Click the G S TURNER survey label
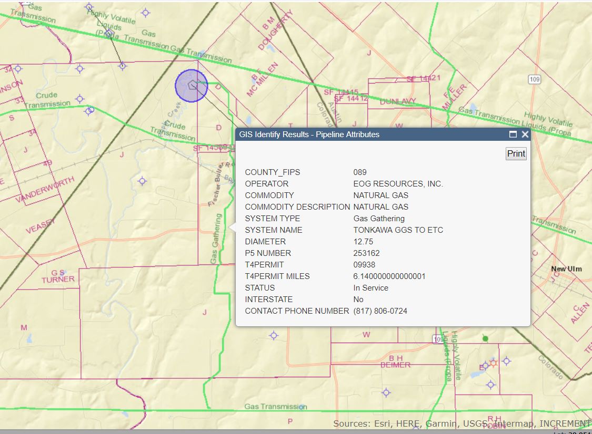Viewport: 592px width, 434px height. [x=58, y=276]
